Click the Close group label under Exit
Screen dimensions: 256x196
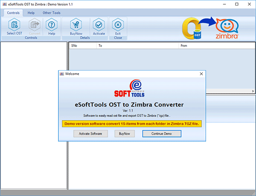118,38
